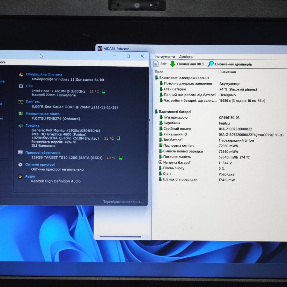
Task: Click the green GPU temperature indicator icon
Action: 118,138
